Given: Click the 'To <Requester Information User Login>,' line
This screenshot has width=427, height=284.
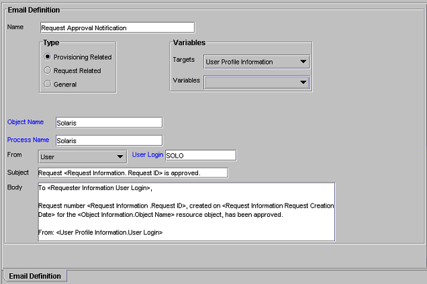Looking at the screenshot, I should tap(95, 188).
